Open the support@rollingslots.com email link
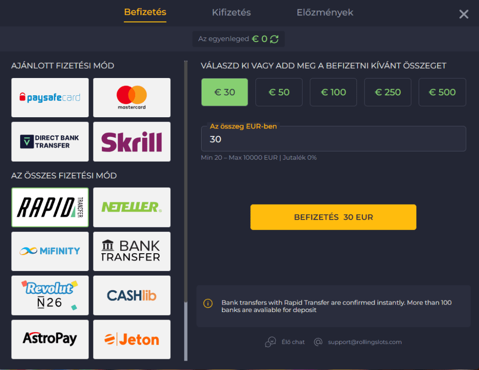The height and width of the screenshot is (370, 479). [365, 342]
